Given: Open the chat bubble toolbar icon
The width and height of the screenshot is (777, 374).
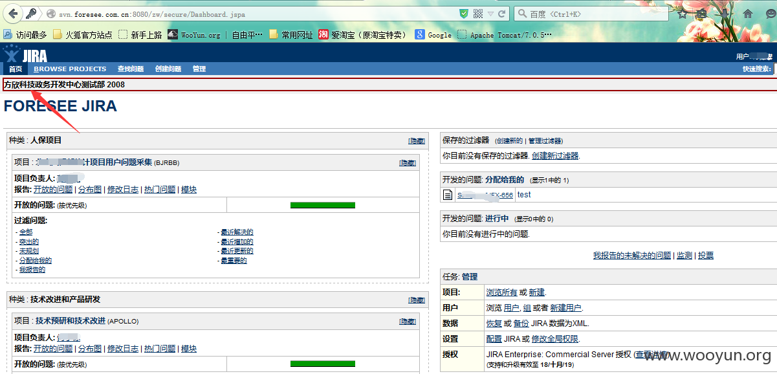Looking at the screenshot, I should click(770, 14).
